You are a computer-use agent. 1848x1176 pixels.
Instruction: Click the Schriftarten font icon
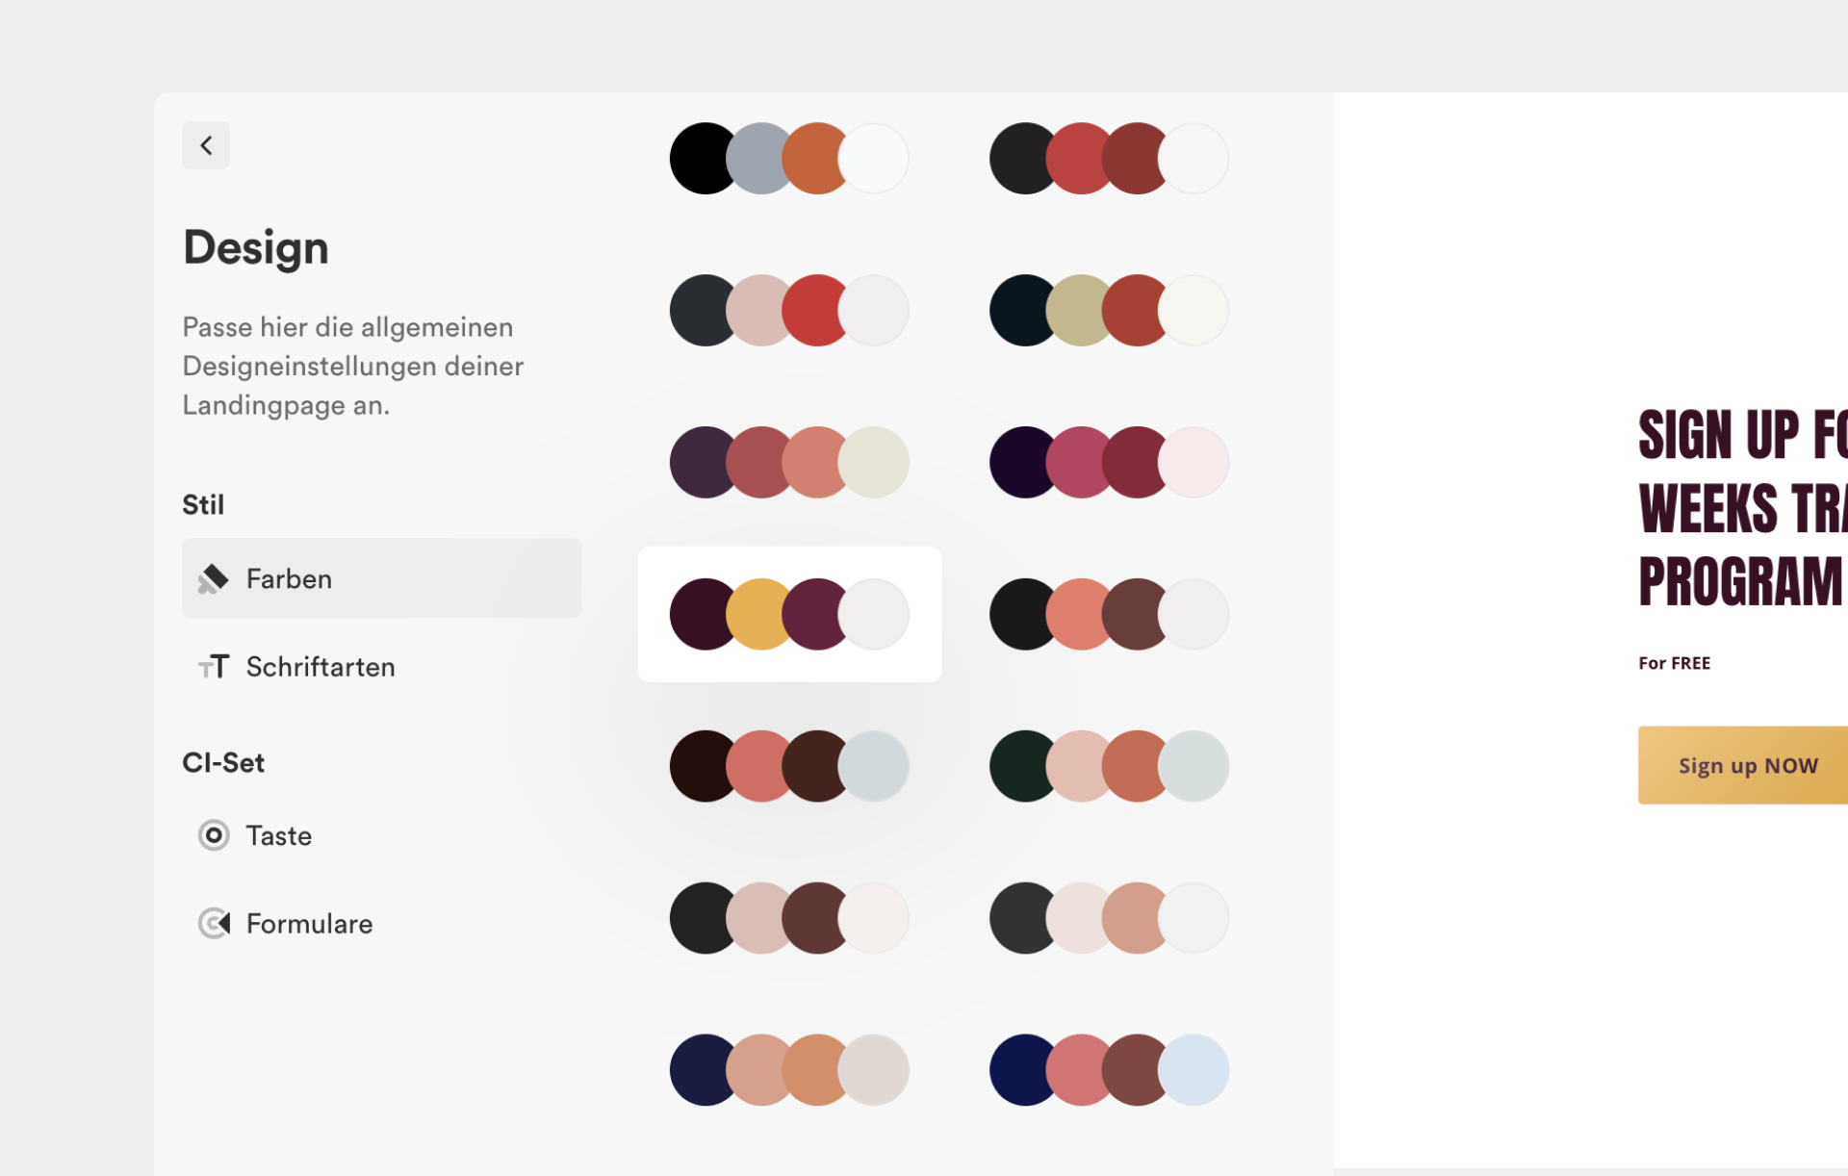(x=215, y=666)
